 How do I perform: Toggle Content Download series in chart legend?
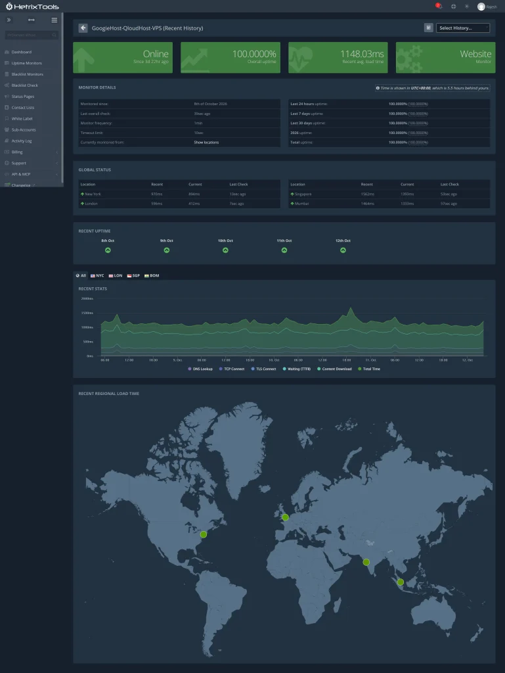(x=334, y=369)
